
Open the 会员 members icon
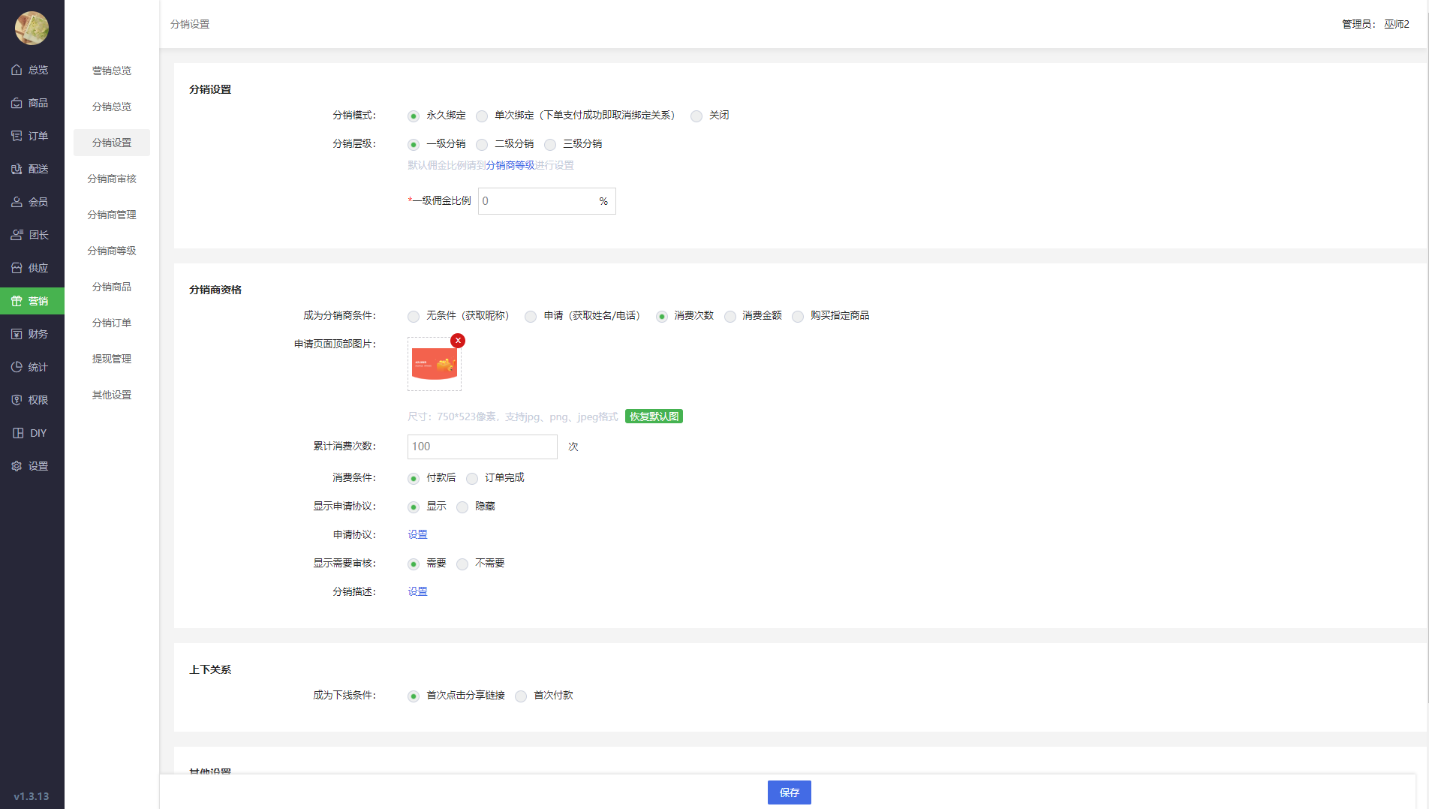17,202
